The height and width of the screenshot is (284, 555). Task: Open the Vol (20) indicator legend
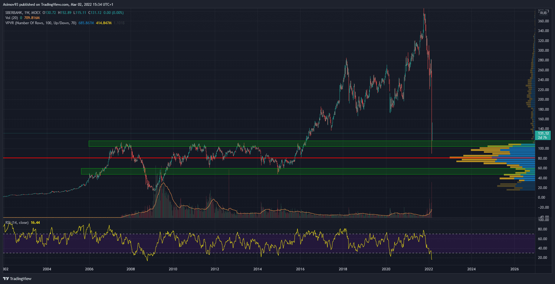tap(11, 18)
